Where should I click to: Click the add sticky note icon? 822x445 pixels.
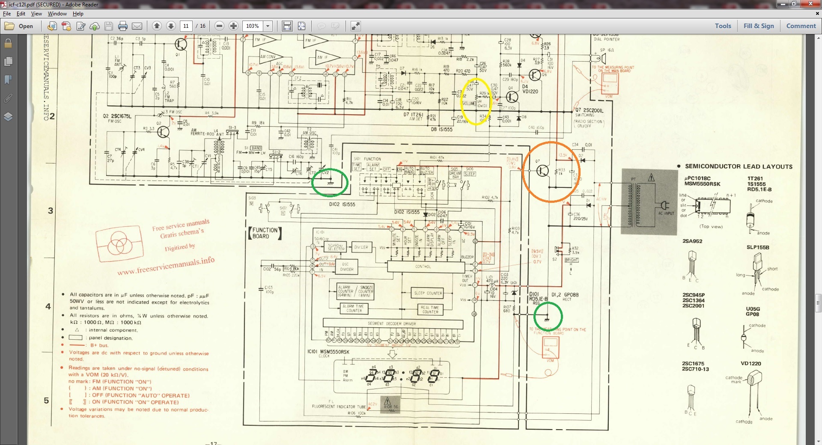321,26
